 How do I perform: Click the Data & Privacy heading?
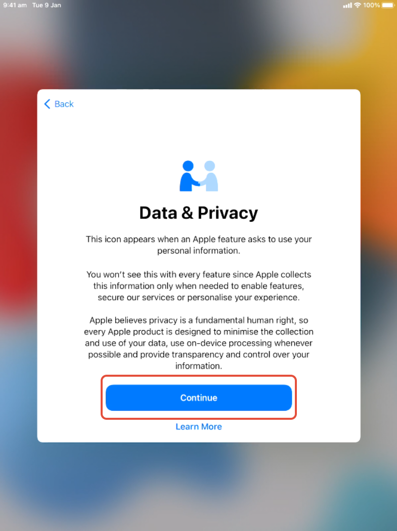click(199, 213)
